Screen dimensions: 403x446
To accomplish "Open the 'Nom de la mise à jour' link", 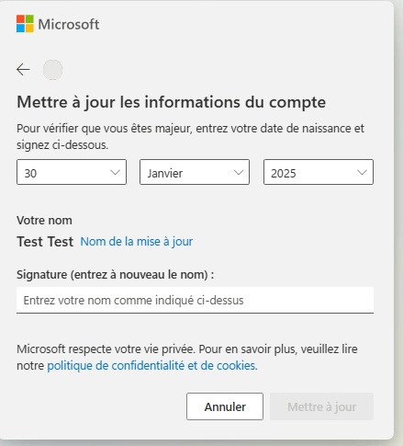I will click(x=137, y=242).
